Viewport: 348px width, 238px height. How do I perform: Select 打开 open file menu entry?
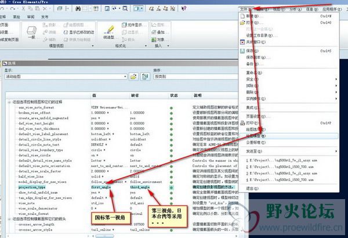coord(288,23)
